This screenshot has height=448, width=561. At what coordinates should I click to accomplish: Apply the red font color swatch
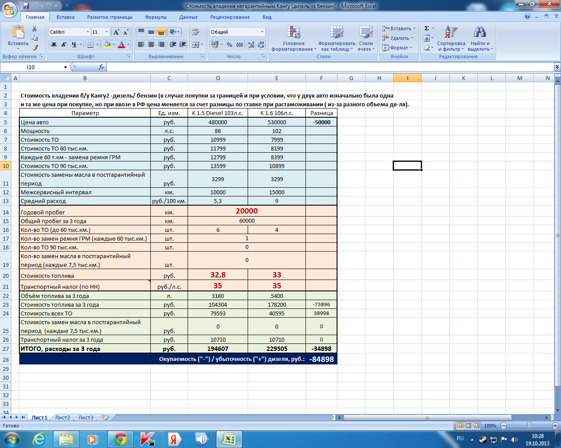(x=122, y=45)
